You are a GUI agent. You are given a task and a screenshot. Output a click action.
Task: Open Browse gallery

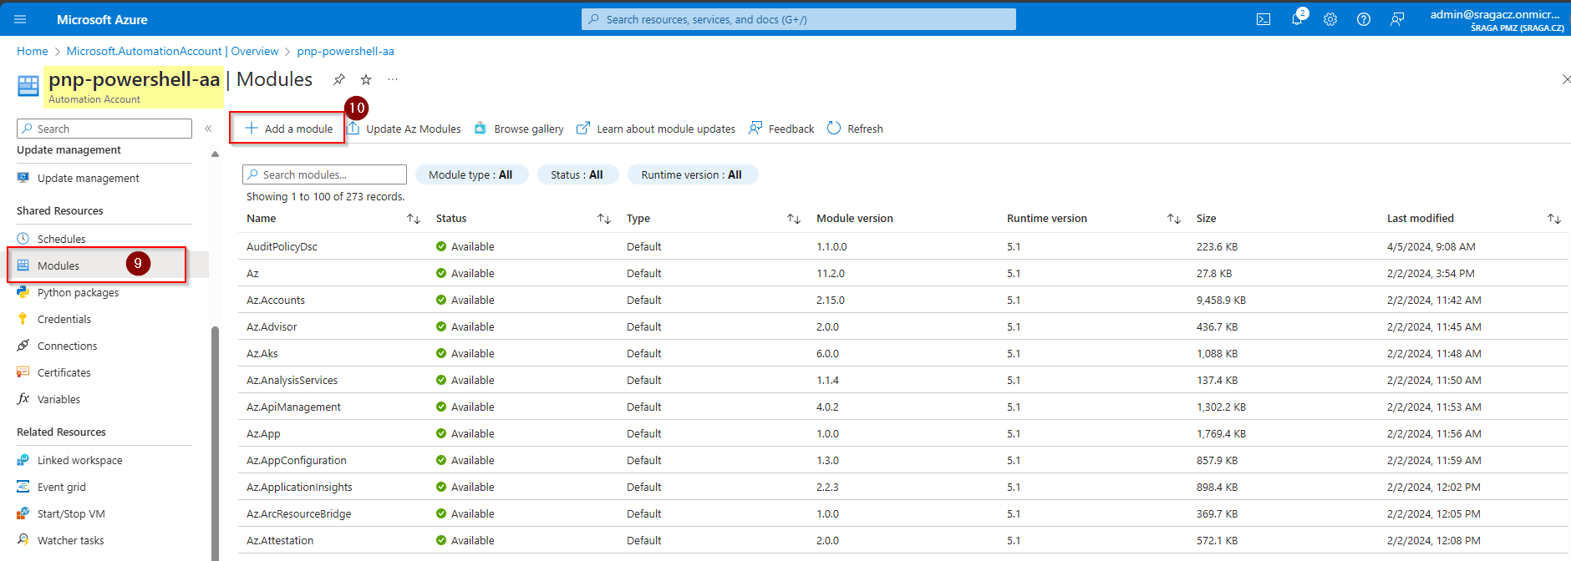click(x=519, y=129)
